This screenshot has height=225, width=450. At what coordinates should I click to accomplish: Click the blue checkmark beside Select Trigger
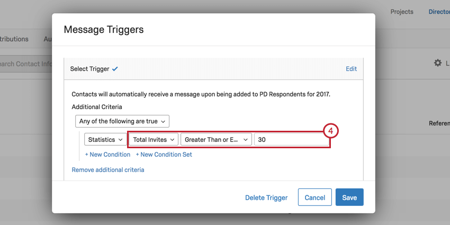click(x=115, y=69)
